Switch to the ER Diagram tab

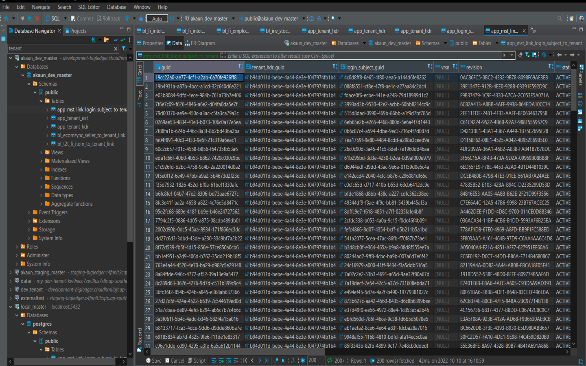pyautogui.click(x=200, y=43)
